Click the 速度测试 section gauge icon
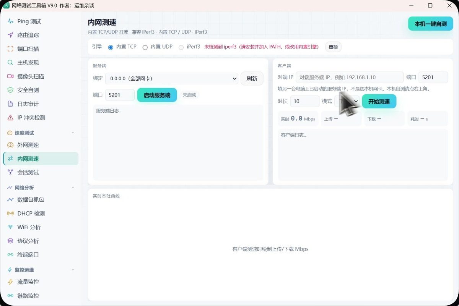This screenshot has width=459, height=306. pyautogui.click(x=10, y=133)
